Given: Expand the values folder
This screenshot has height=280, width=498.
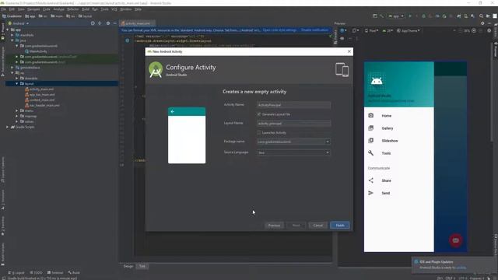Looking at the screenshot, I should point(17,121).
